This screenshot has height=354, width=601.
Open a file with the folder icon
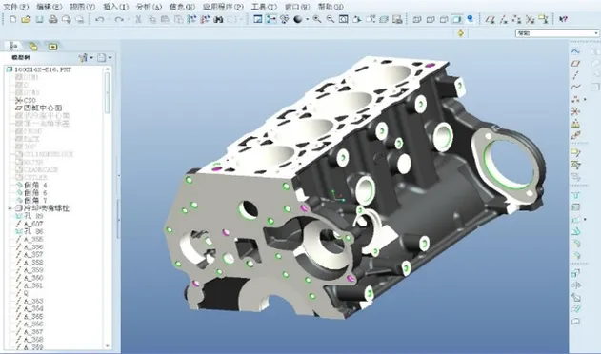[26, 19]
